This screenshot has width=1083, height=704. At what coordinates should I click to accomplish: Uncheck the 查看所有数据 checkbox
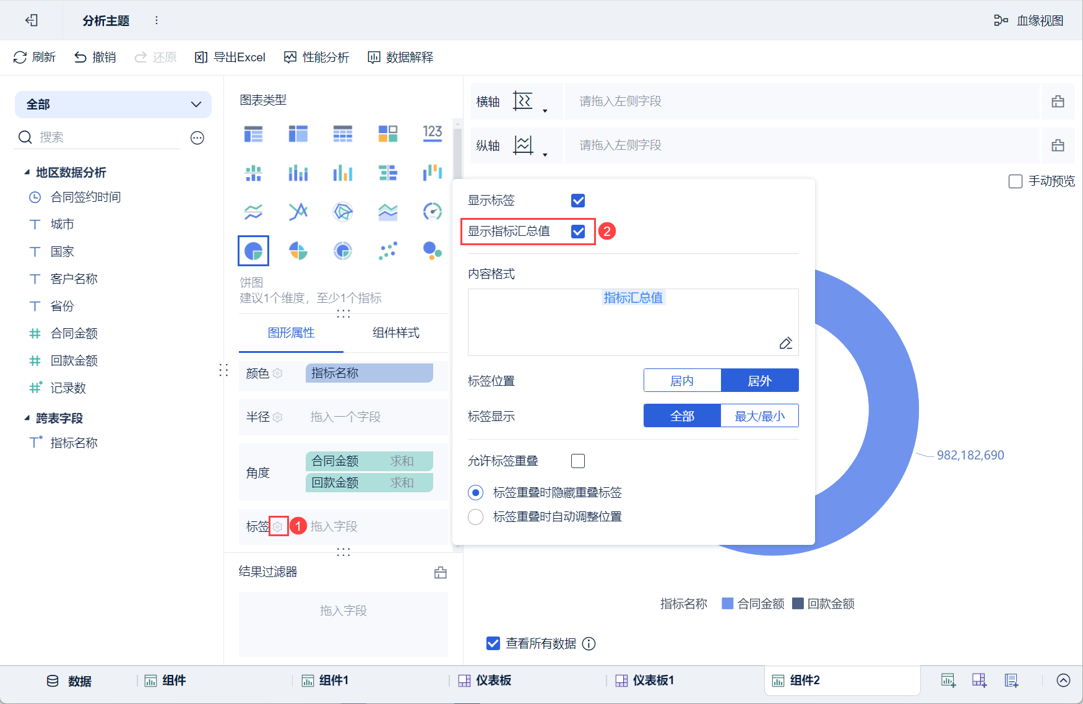coord(493,643)
